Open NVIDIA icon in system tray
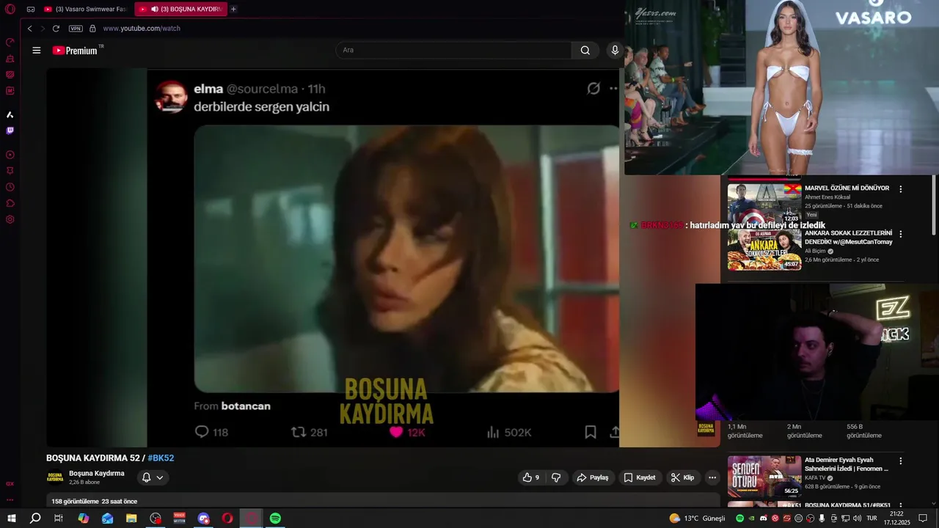The image size is (939, 528). coord(751,518)
